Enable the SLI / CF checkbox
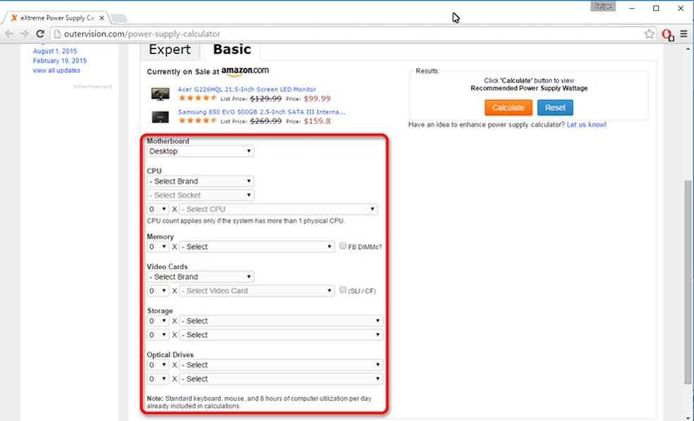 [x=343, y=290]
